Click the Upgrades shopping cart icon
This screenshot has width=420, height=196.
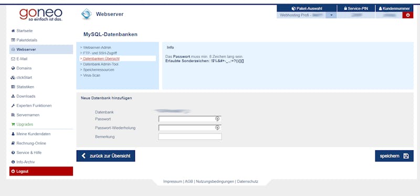(13, 125)
